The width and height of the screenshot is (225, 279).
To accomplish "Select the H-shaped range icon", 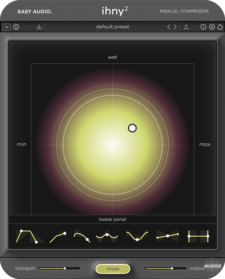I will pos(198,236).
